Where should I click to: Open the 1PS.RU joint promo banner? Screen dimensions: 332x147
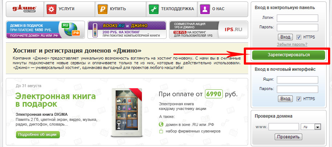(x=209, y=30)
